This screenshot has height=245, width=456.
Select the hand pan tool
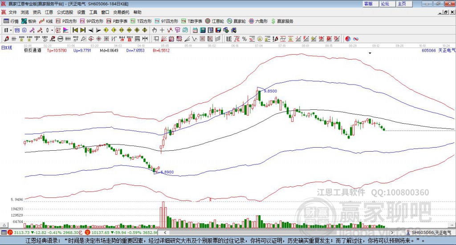tap(155, 30)
